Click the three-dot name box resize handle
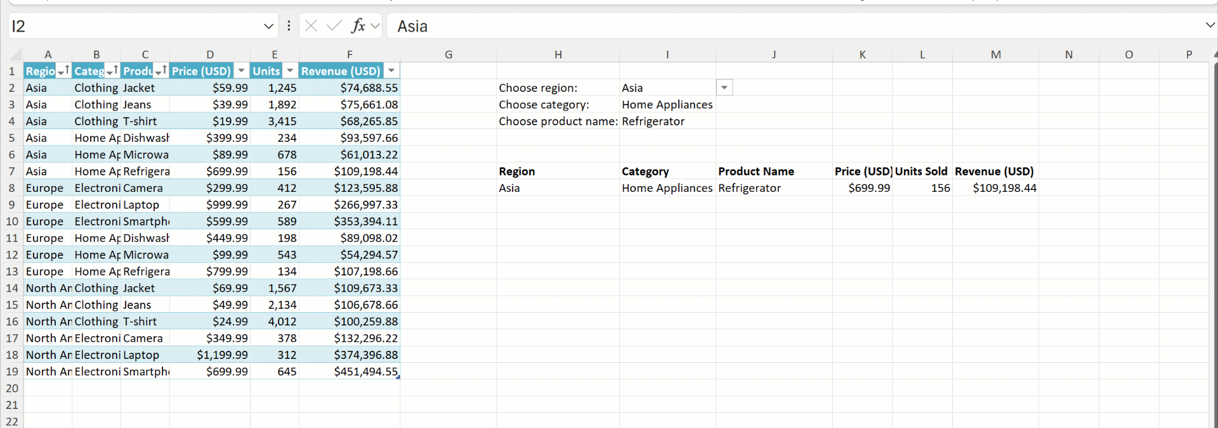This screenshot has height=428, width=1218. click(x=289, y=26)
